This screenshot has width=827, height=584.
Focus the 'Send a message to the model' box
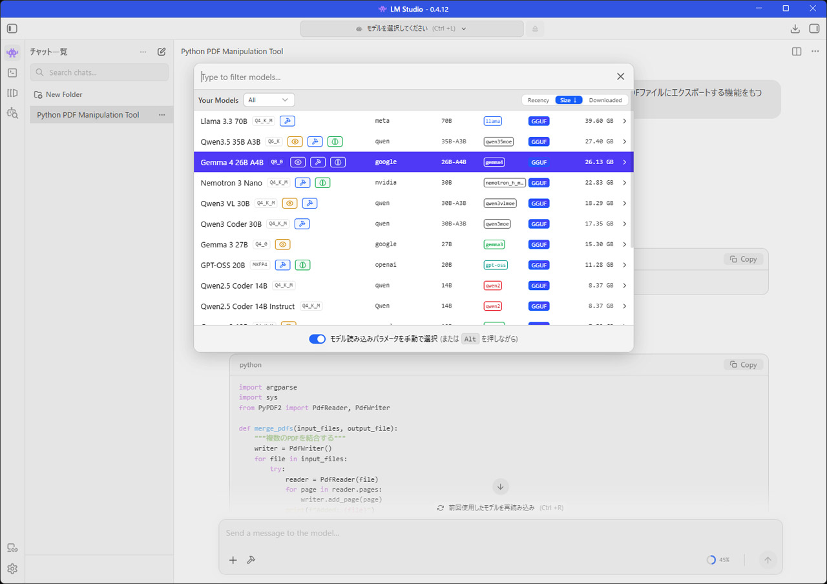[500, 533]
